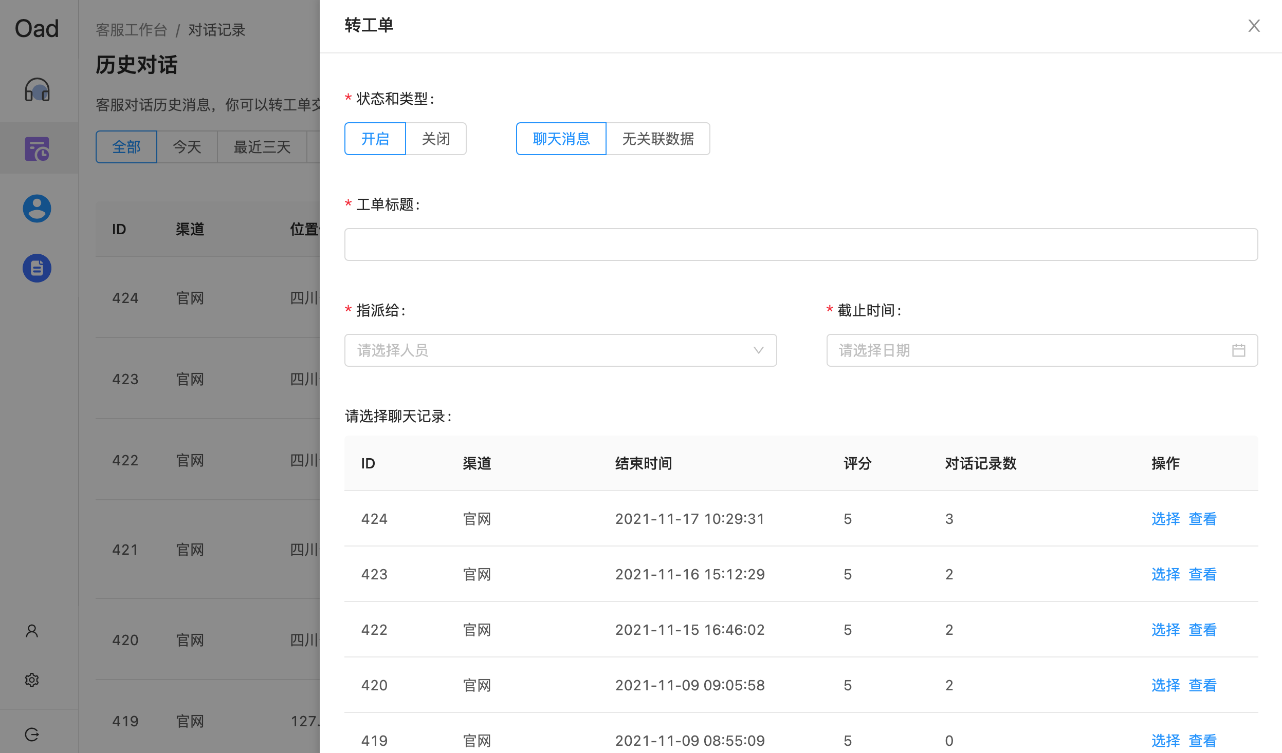Click the 对话记录 breadcrumb item

point(216,30)
